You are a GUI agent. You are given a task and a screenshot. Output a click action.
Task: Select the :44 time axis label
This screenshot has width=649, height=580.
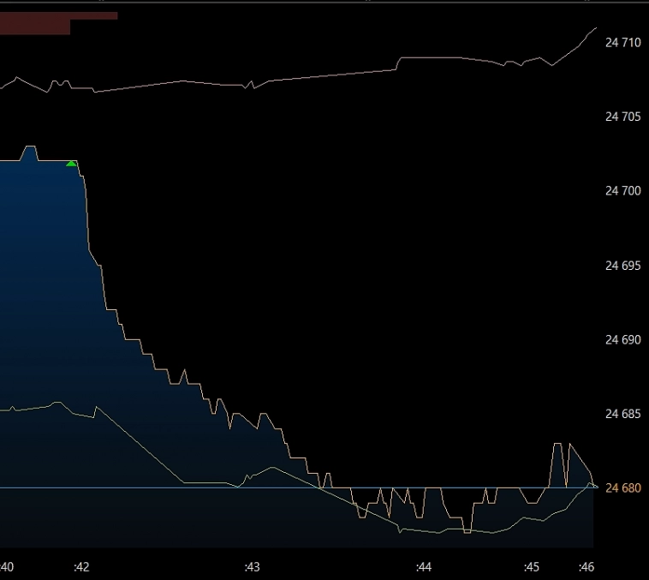[x=423, y=567]
